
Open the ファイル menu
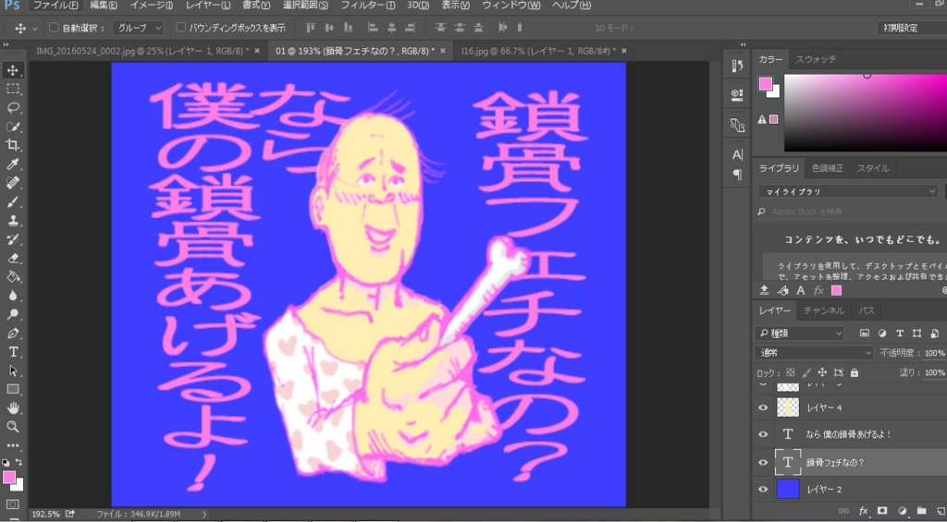(55, 6)
